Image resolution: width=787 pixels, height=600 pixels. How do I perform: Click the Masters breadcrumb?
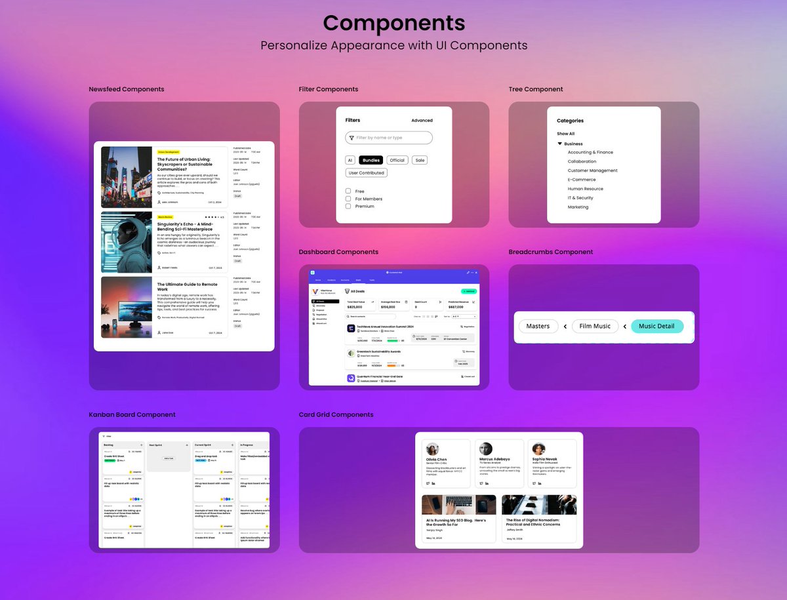click(538, 326)
